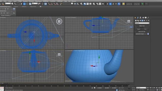
Task: Click the Auto Key button
Action: 133,88
